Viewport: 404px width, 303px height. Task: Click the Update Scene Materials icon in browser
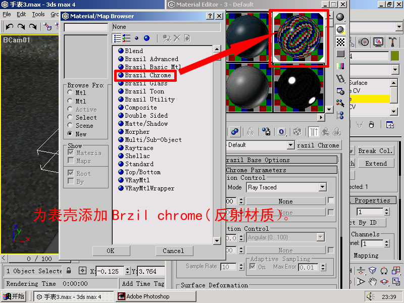tap(167, 38)
